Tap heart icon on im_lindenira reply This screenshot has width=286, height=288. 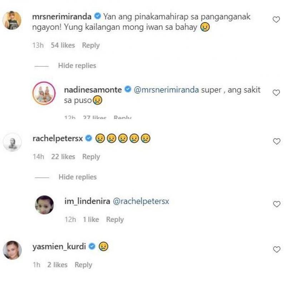(x=276, y=204)
